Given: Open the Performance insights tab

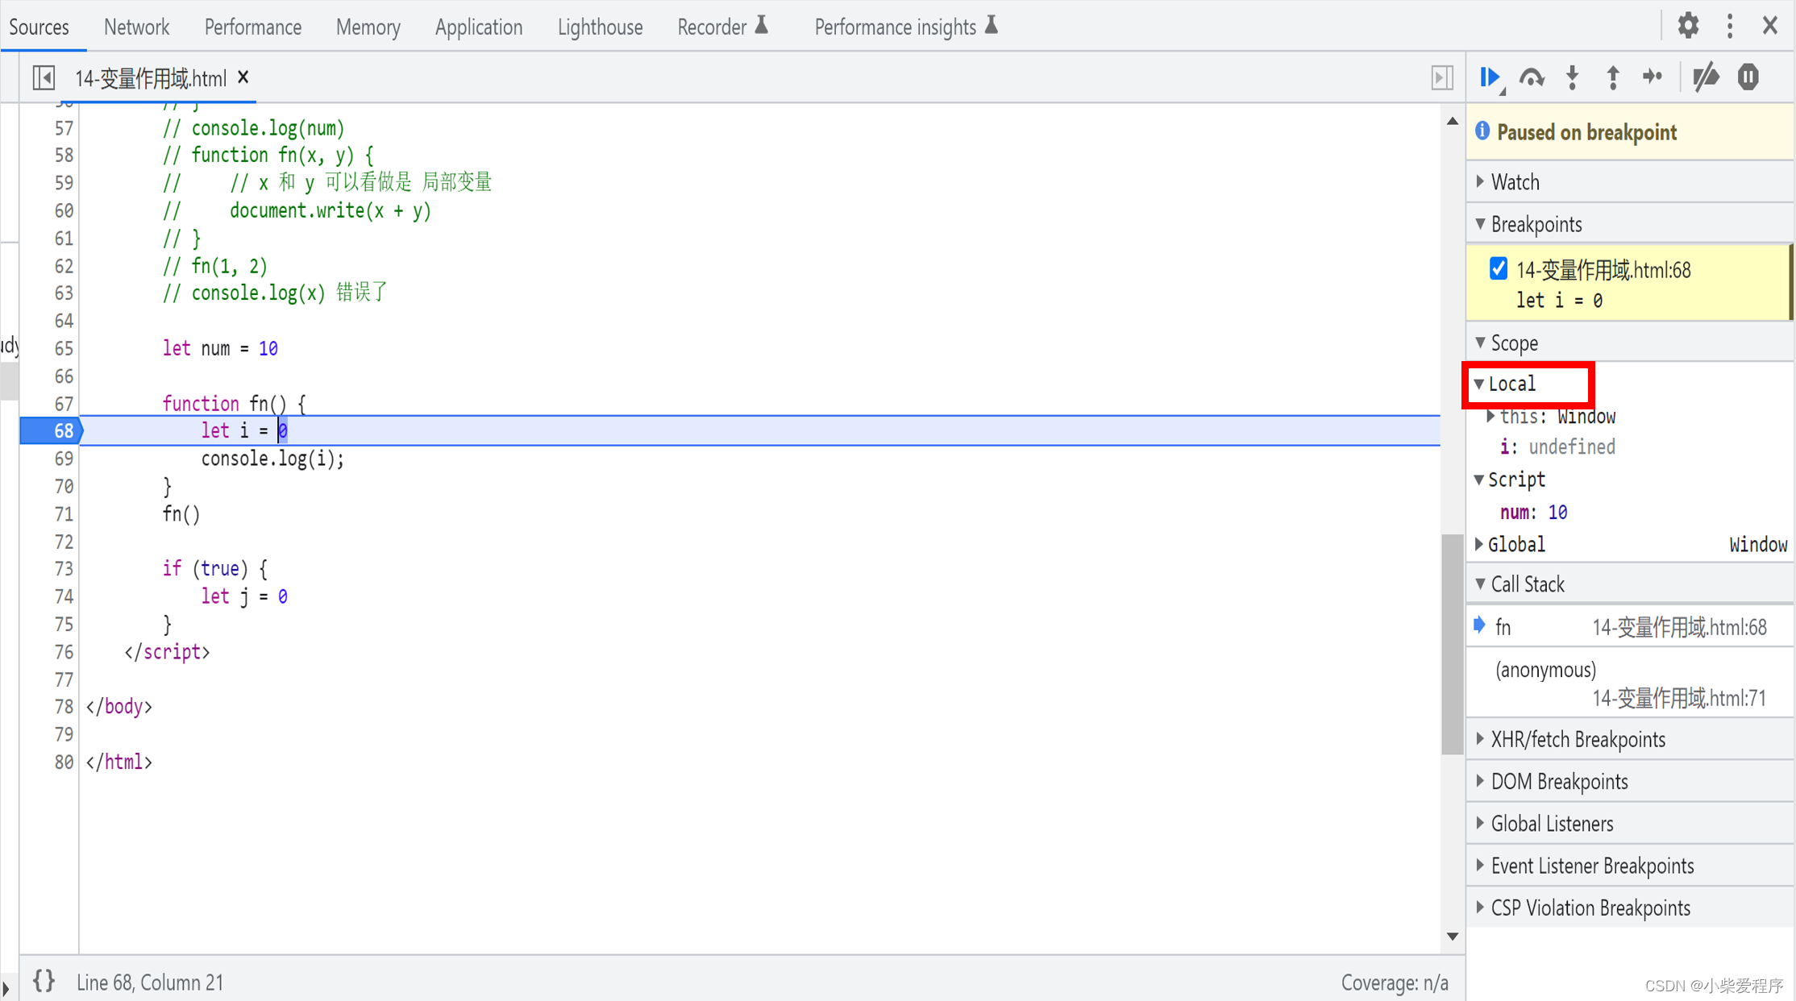Looking at the screenshot, I should click(906, 27).
